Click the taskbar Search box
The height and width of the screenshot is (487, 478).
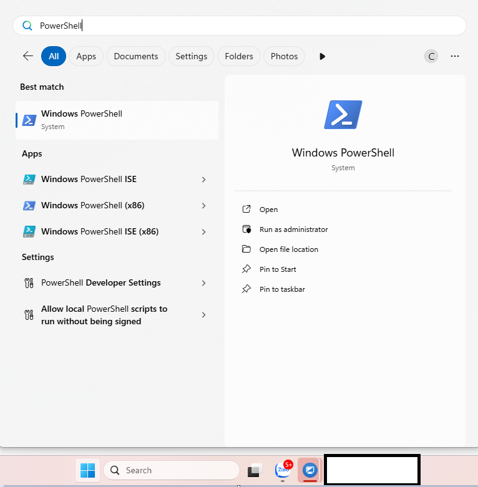click(172, 470)
